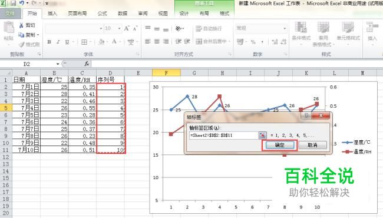Click the Undo arrow icon
383x218 pixels.
[22, 3]
